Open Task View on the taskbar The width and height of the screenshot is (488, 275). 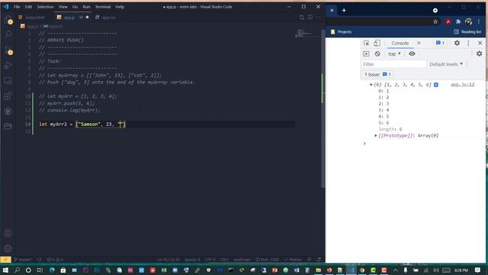coord(40,270)
